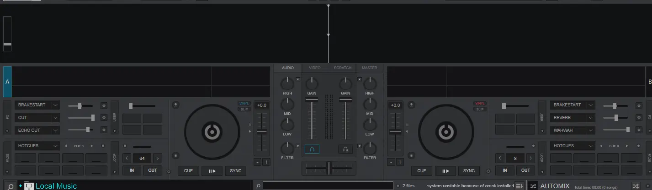
Task: Open gear settings for deck A ECHO OUT effect
Action: pos(104,130)
